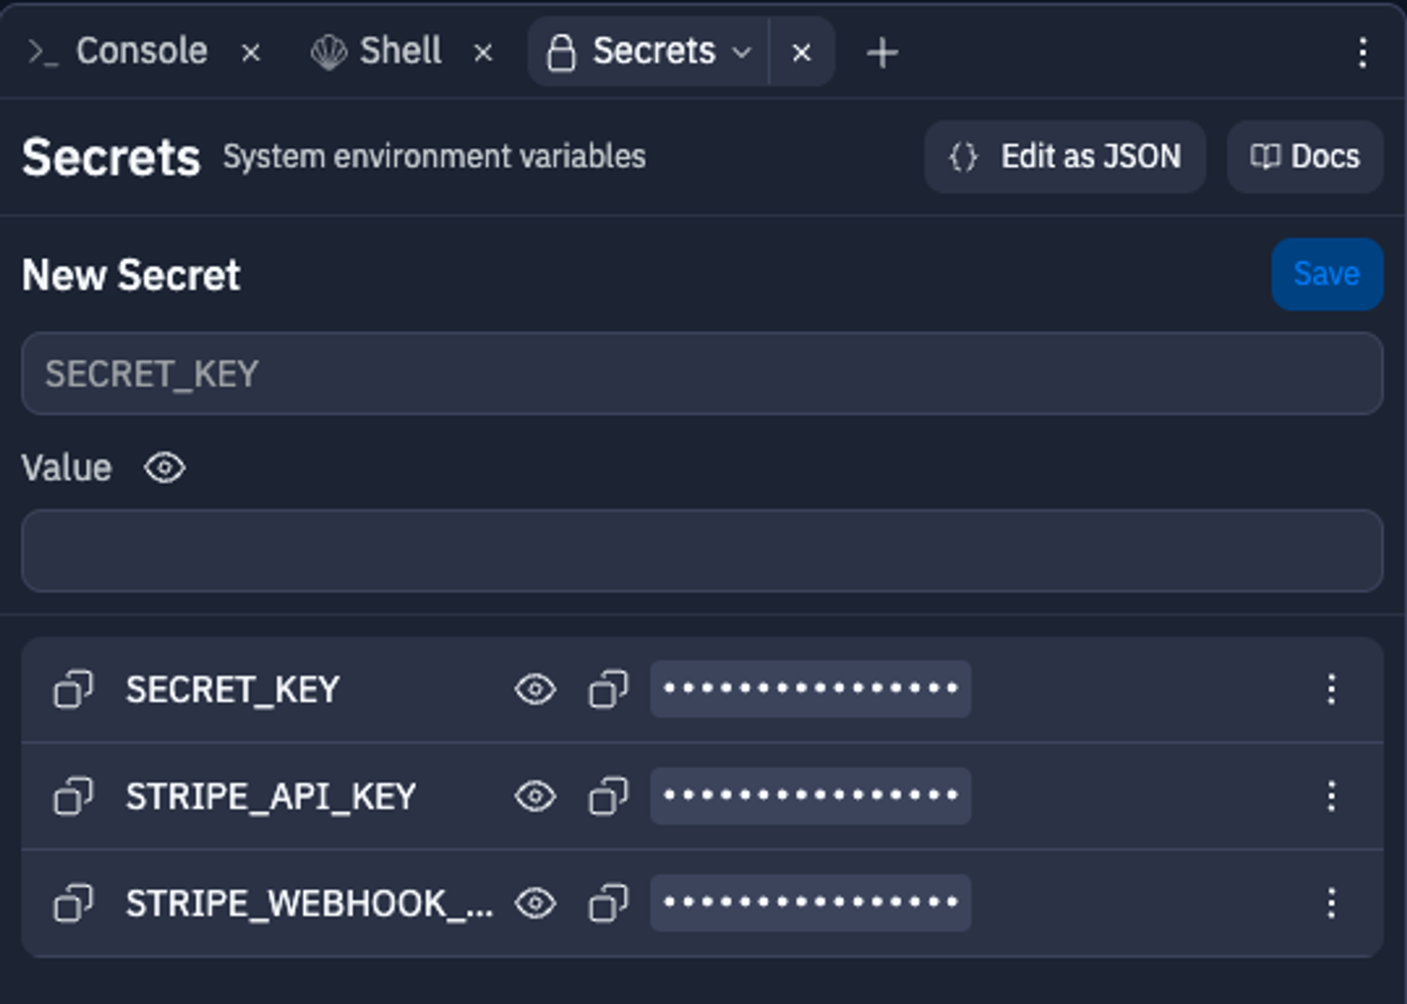Click the SECRET_KEY name input field
This screenshot has height=1004, width=1407.
703,373
